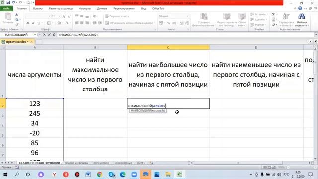Image resolution: width=318 pixels, height=179 pixels.
Task: Open Sort and Filter (Сортировка и фильтр)
Action: 286,20
